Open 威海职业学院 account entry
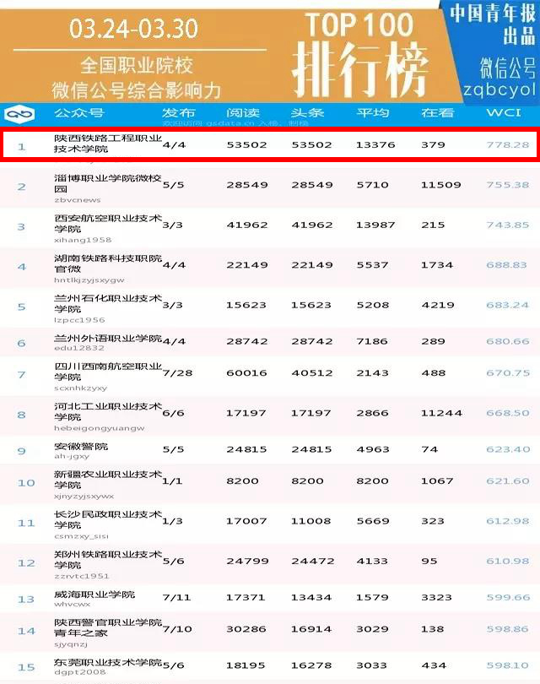 click(94, 594)
